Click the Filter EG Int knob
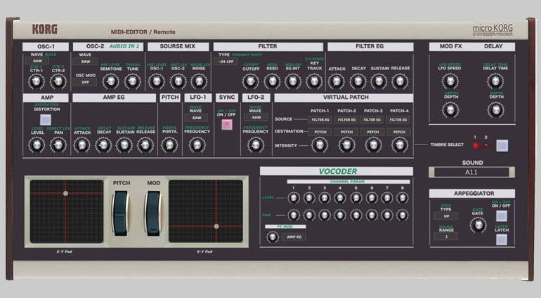This screenshot has width=541, height=298. 293,81
